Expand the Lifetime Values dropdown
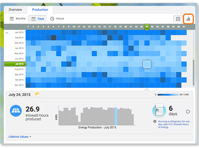Viewport: 199px width, 148px height. tap(20, 137)
